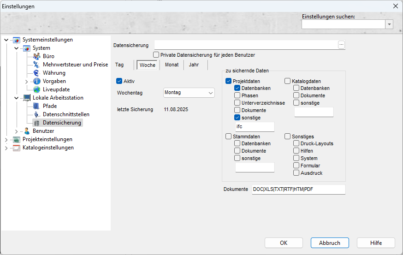Click the Vorgaben info icon

[x=37, y=81]
